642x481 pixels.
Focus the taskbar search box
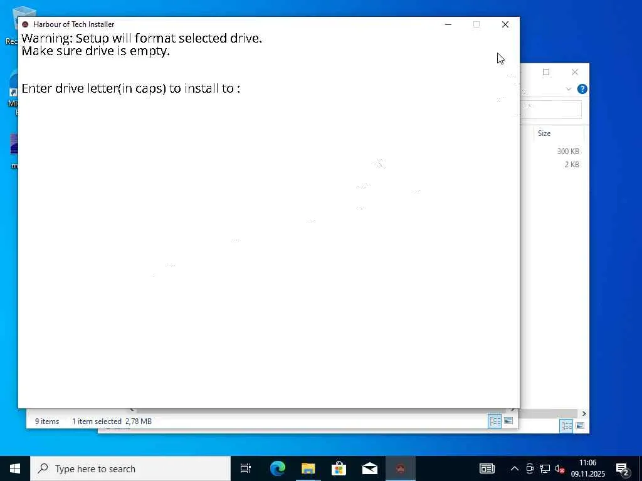[130, 468]
